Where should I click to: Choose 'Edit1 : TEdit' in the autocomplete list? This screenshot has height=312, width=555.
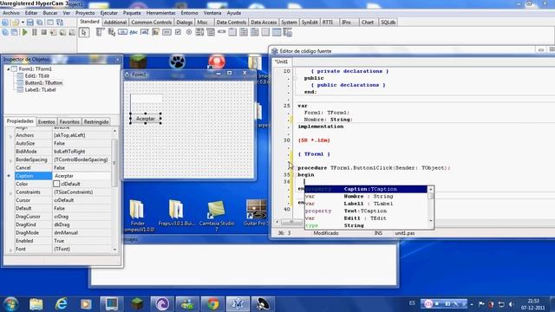pos(366,218)
